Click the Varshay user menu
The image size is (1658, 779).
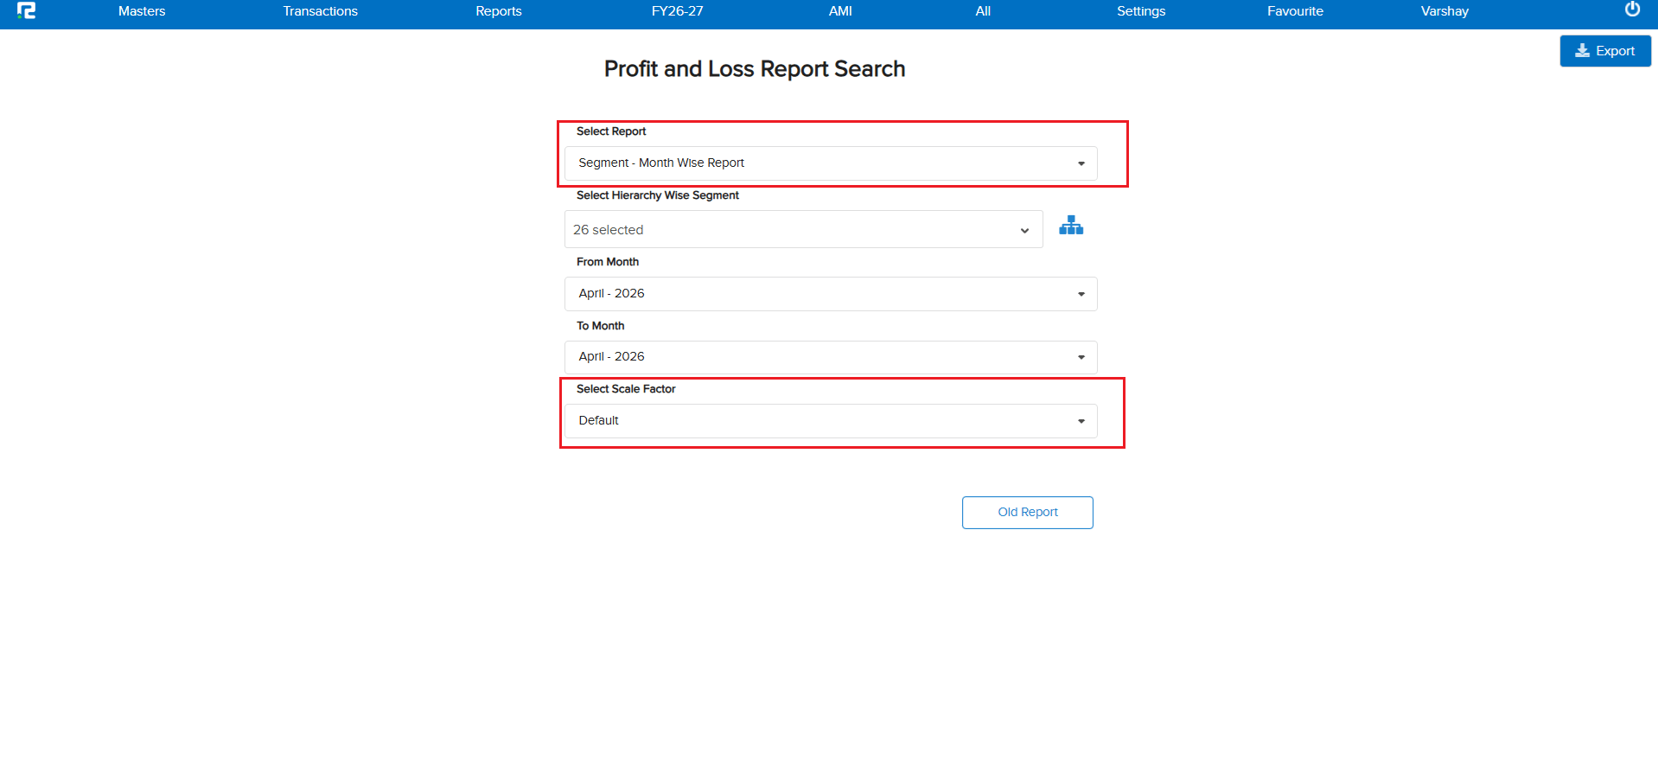point(1444,11)
